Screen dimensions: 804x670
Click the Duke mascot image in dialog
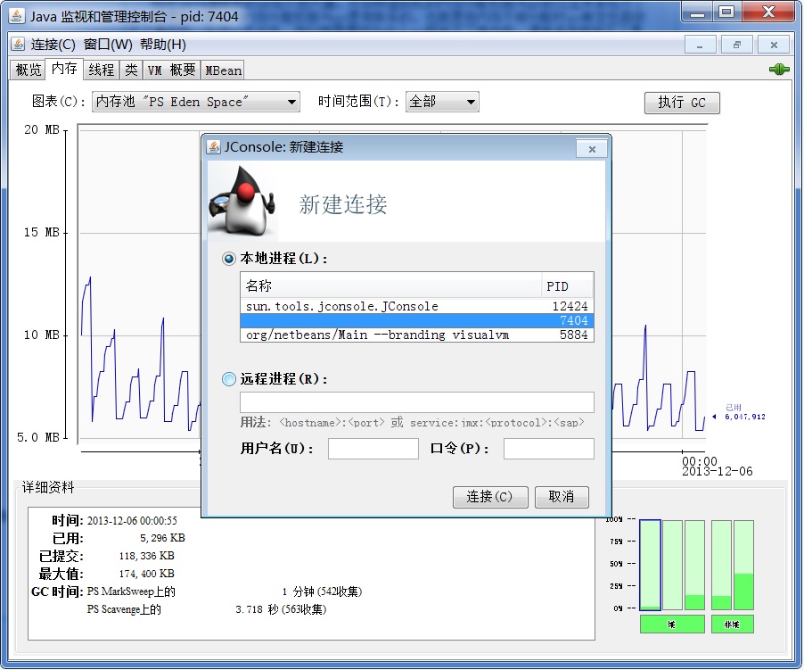(242, 202)
